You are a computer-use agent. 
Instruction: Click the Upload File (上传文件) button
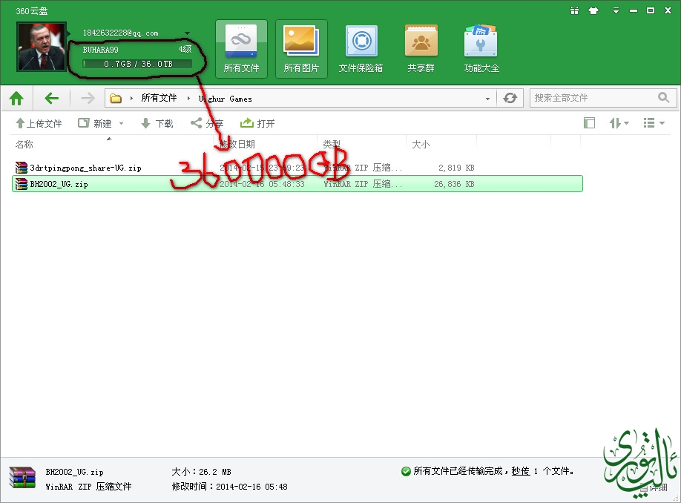(x=39, y=123)
